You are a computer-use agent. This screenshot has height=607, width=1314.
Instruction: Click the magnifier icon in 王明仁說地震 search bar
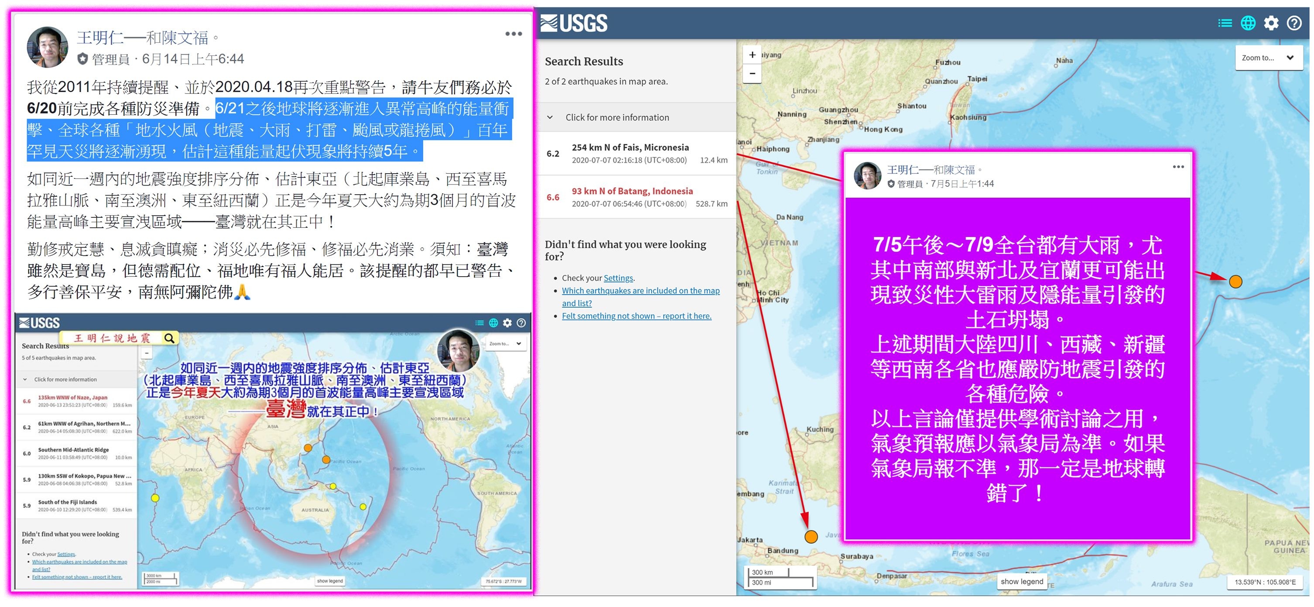click(169, 338)
